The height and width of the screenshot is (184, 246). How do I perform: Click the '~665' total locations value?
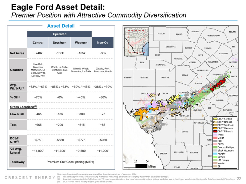pos(38,125)
